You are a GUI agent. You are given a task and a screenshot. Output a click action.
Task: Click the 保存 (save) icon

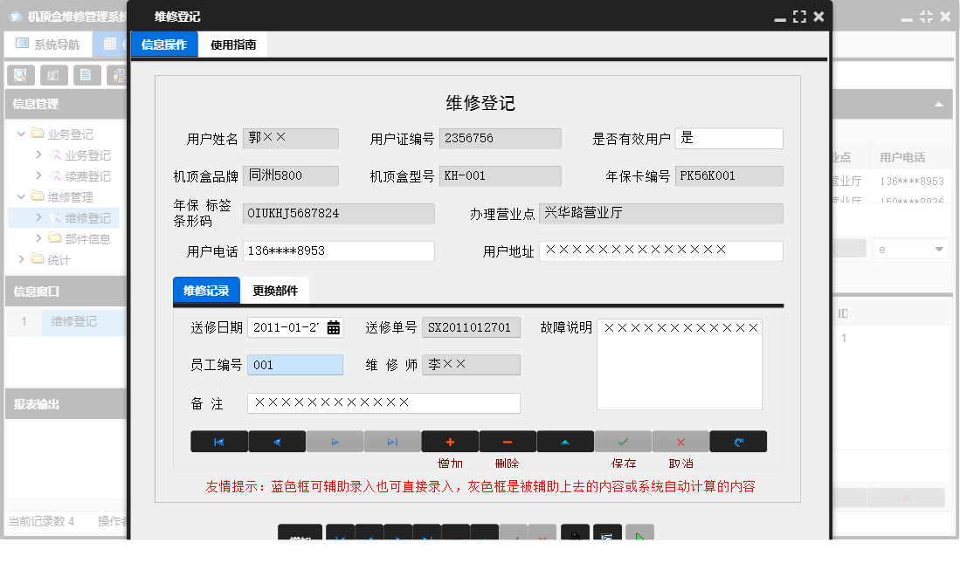(x=623, y=441)
